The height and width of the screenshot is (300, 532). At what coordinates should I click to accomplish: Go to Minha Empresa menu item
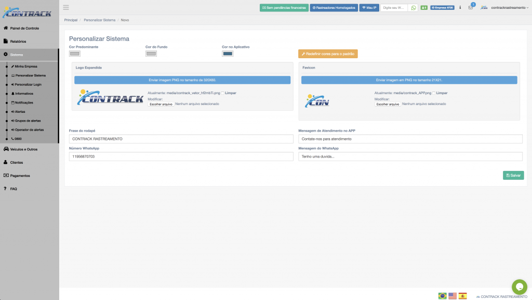[26, 67]
